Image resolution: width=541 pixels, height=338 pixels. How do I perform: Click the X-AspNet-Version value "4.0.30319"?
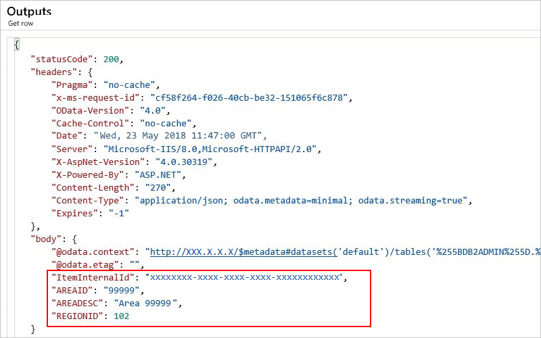tap(184, 162)
